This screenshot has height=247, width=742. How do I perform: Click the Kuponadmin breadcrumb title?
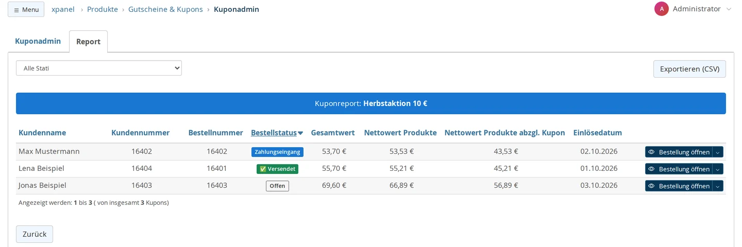237,9
